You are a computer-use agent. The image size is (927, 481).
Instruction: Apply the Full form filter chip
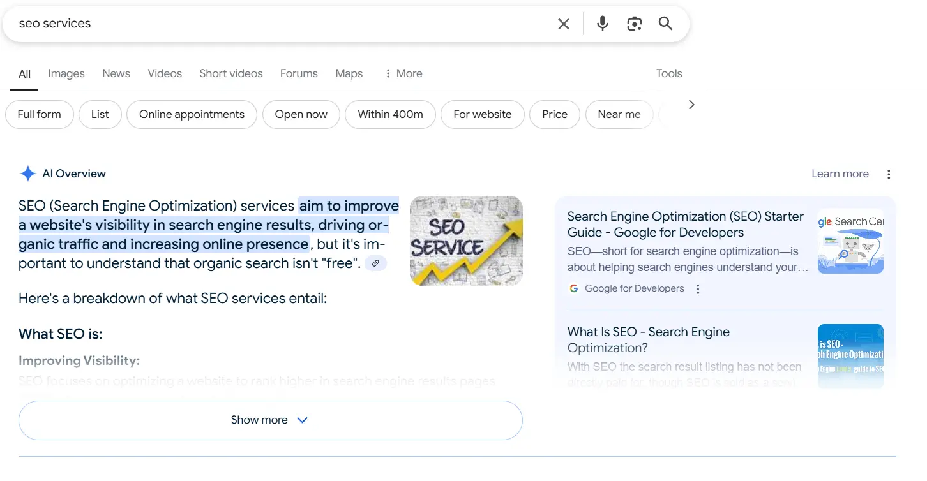pos(40,115)
